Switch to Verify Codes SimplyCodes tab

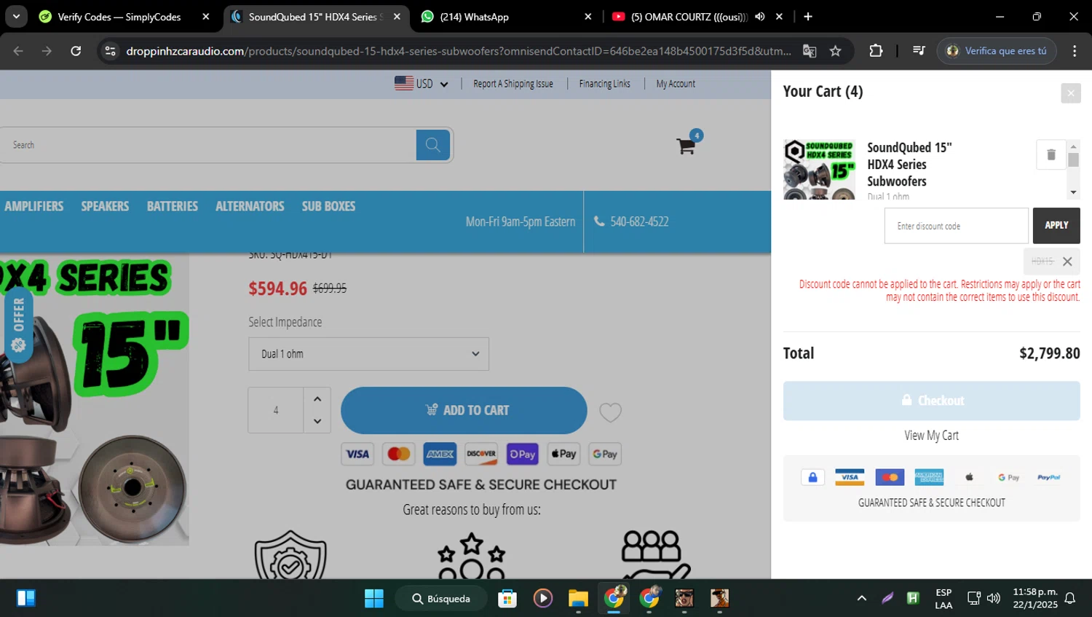[x=124, y=17]
